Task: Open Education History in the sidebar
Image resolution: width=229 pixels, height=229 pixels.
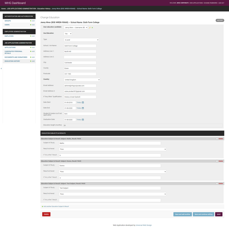Action: coord(12,61)
